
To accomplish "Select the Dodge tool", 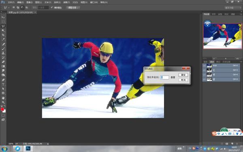I will (x=3, y=75).
